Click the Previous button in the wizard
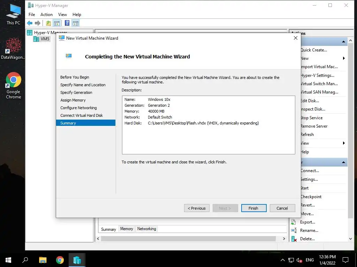The height and width of the screenshot is (267, 357). [197, 208]
